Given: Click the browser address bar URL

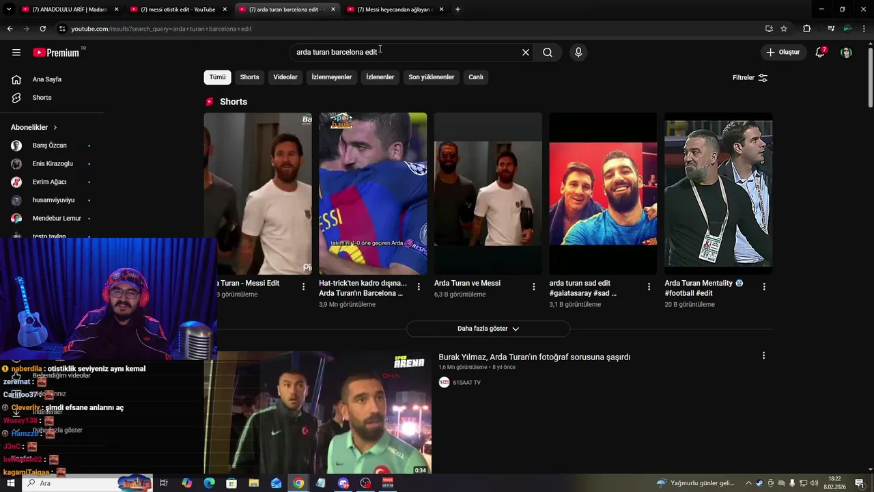Looking at the screenshot, I should click(x=161, y=29).
